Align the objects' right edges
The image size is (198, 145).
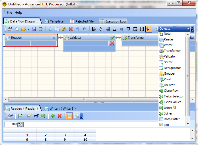coord(108,29)
